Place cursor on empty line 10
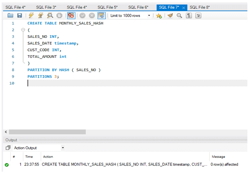Viewport: 250px width, 174px height. point(137,83)
